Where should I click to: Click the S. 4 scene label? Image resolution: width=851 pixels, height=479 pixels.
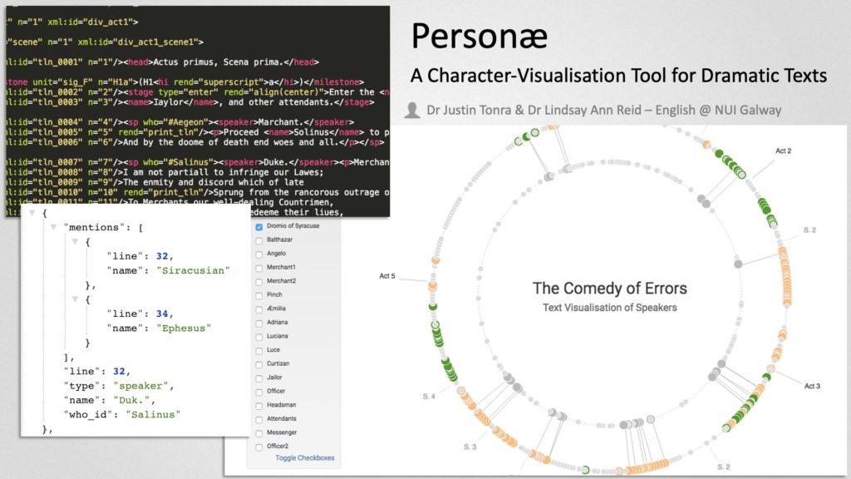pos(429,397)
